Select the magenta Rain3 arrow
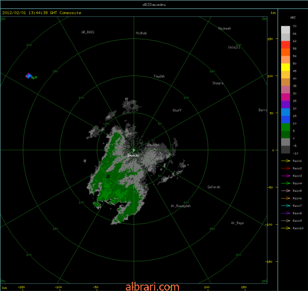308x291 pixels. coord(286,176)
